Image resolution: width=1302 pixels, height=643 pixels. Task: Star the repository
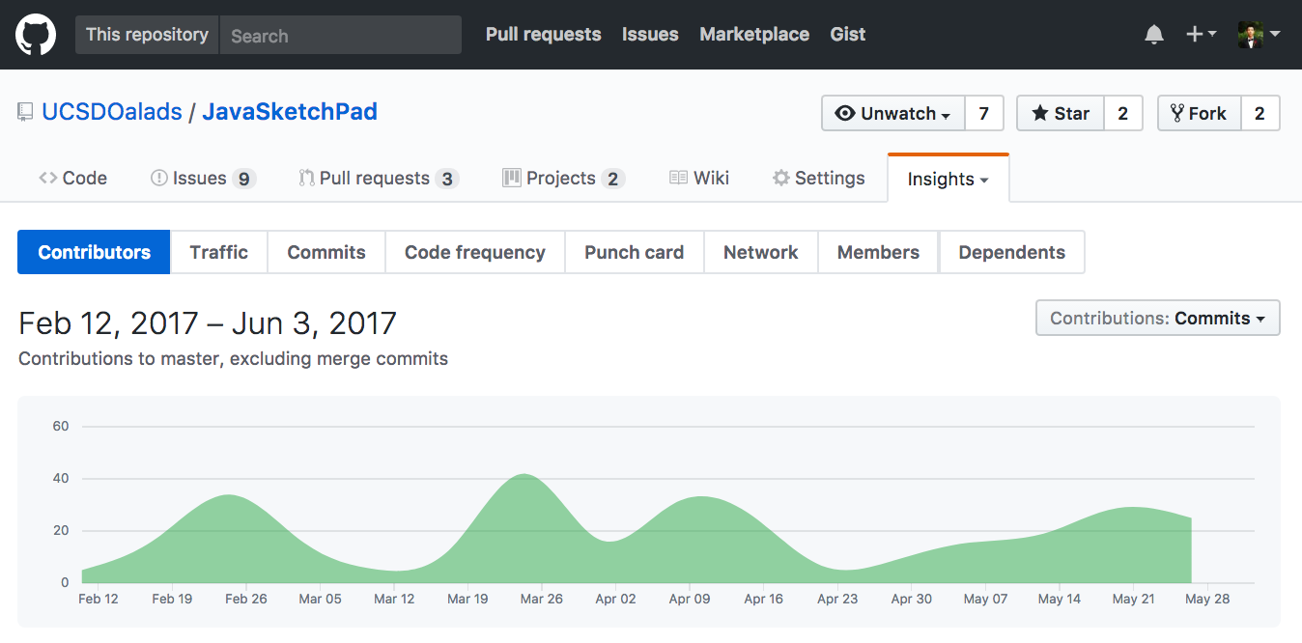[x=1061, y=113]
